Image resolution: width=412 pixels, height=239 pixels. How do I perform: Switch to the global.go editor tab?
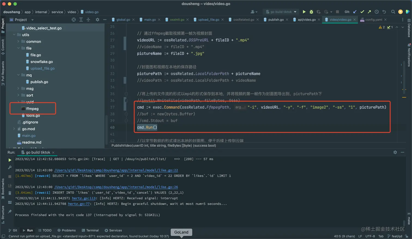[123, 20]
